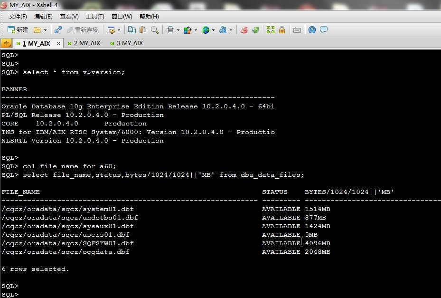Screen dimensions: 441x298
Task: Close the 1 MY_AIX tab
Action: [59, 43]
